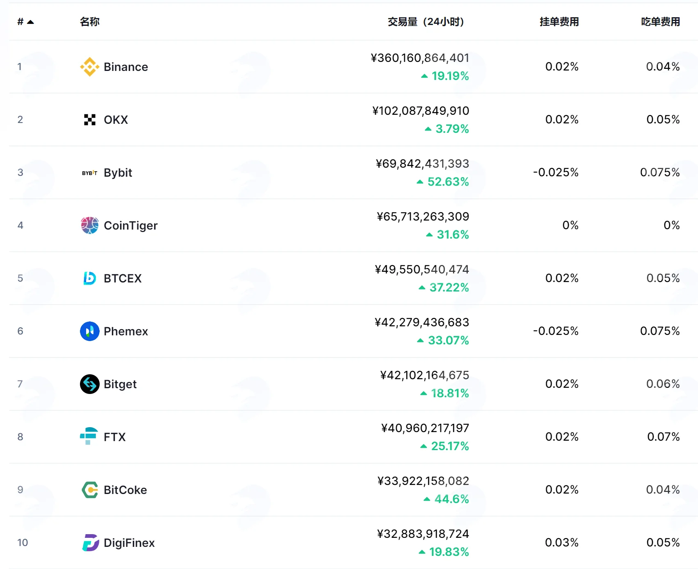Click the CoinTiger round logo
698x569 pixels.
click(89, 225)
